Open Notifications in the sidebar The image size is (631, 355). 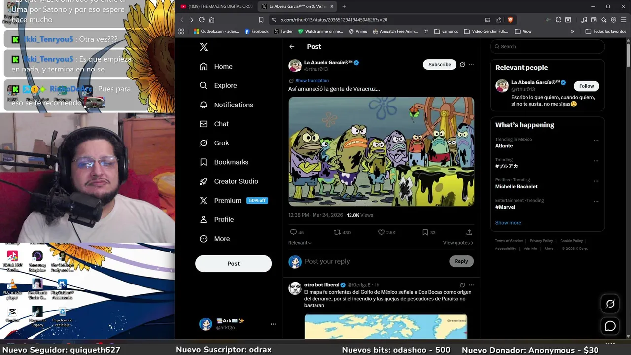(226, 105)
